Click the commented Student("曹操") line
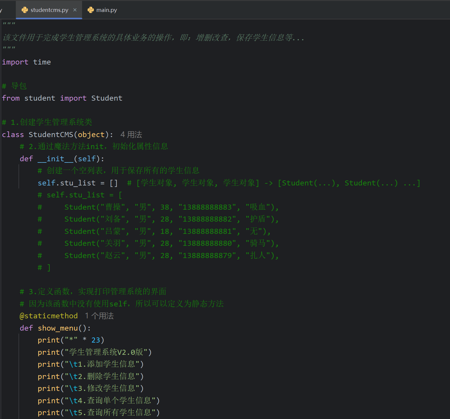 (x=158, y=207)
